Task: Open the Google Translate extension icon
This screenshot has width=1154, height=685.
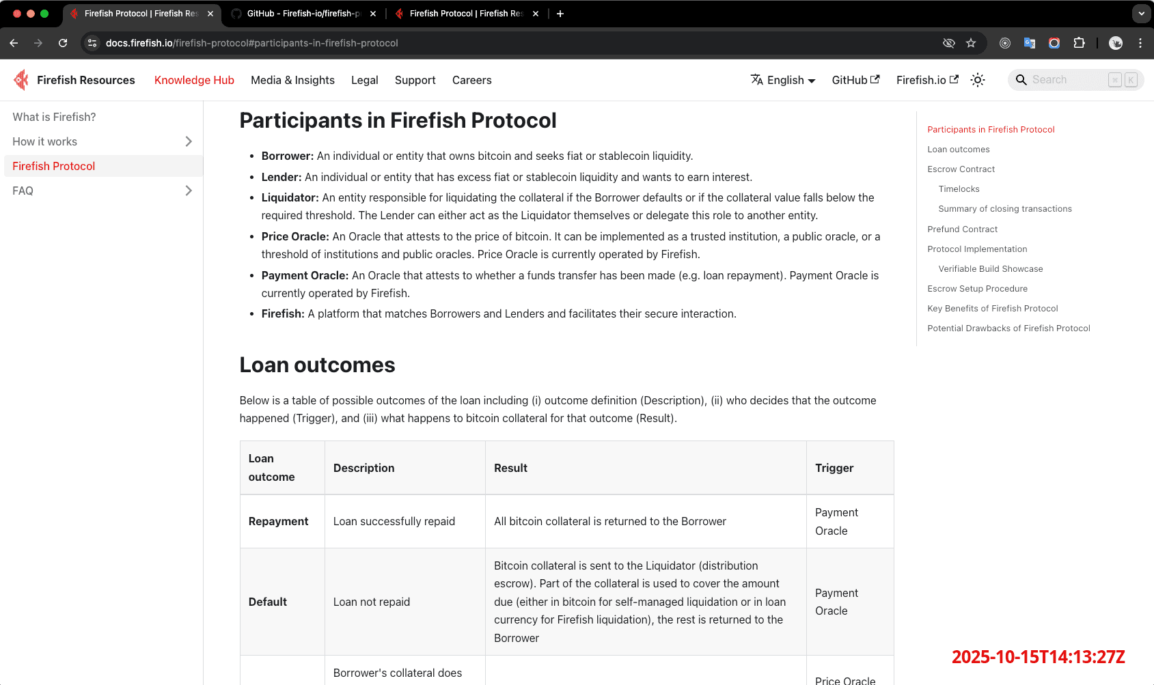Action: (x=1029, y=42)
